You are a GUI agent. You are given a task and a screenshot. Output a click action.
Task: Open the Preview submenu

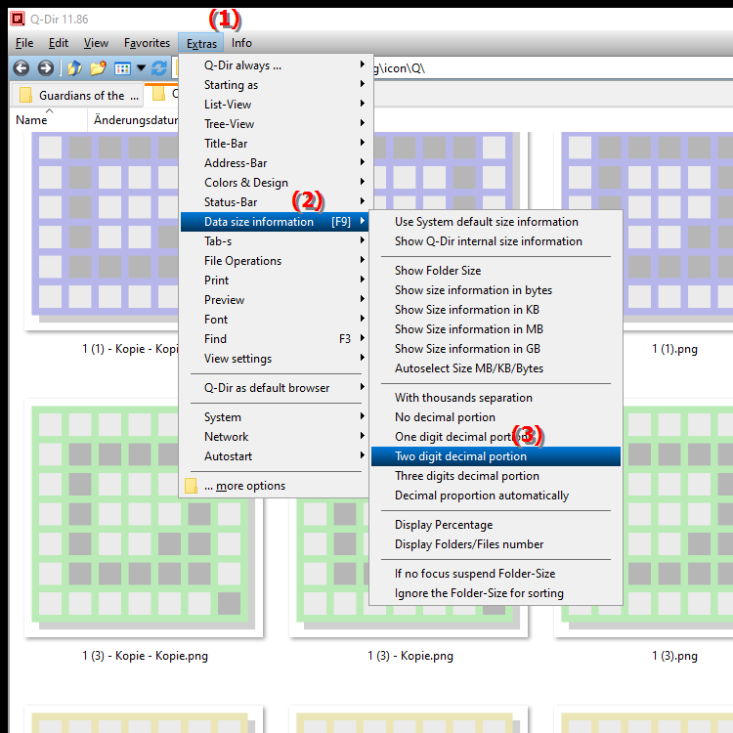(276, 300)
